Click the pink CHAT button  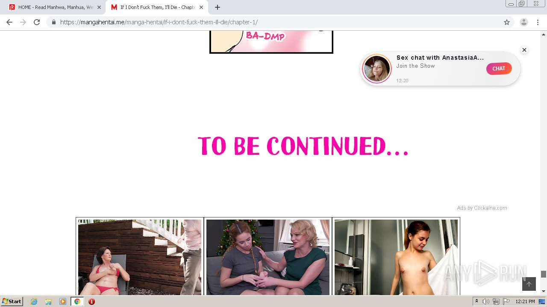(x=499, y=69)
